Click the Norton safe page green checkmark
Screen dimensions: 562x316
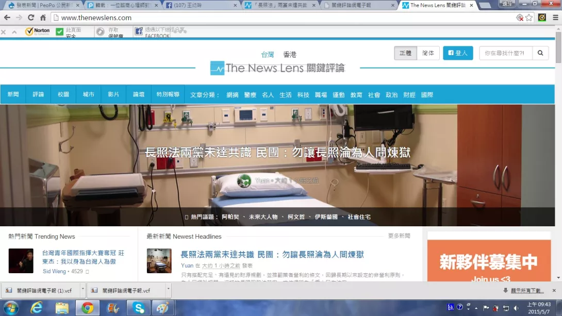pyautogui.click(x=59, y=31)
